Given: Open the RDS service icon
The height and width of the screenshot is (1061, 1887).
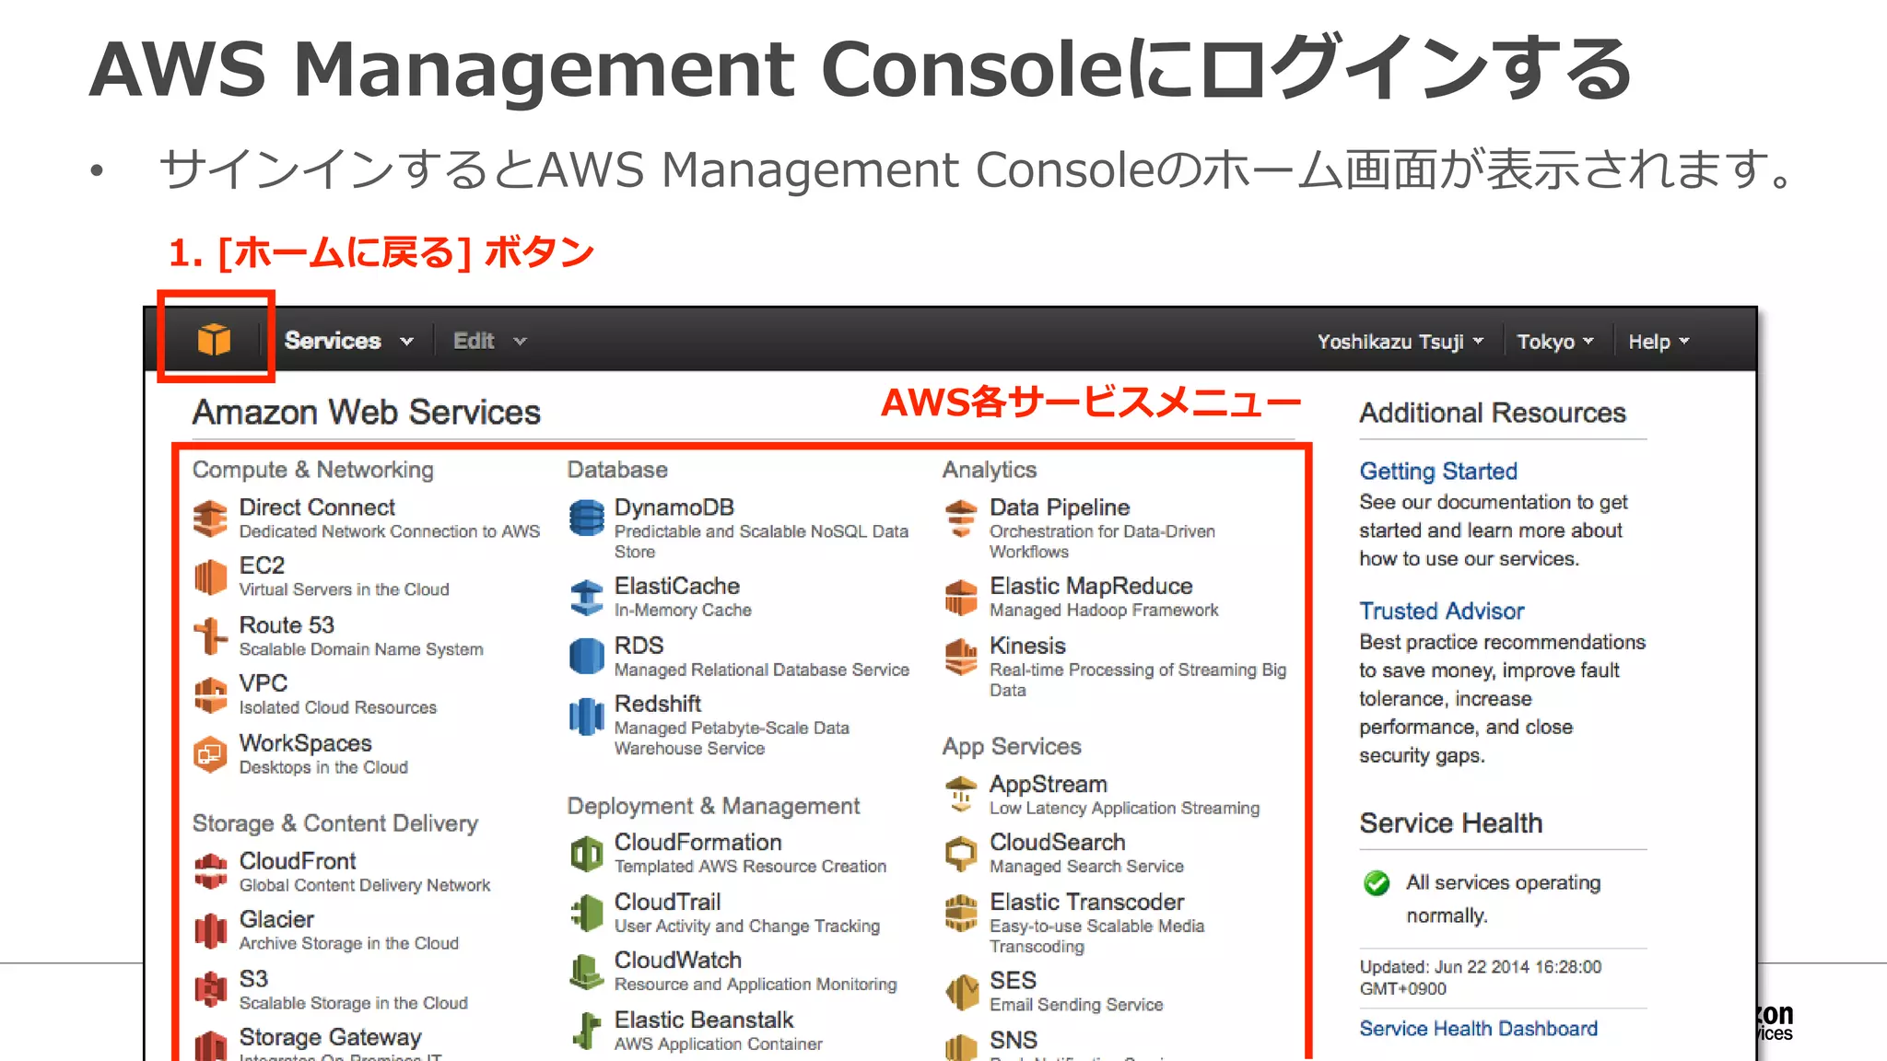Looking at the screenshot, I should pos(586,657).
